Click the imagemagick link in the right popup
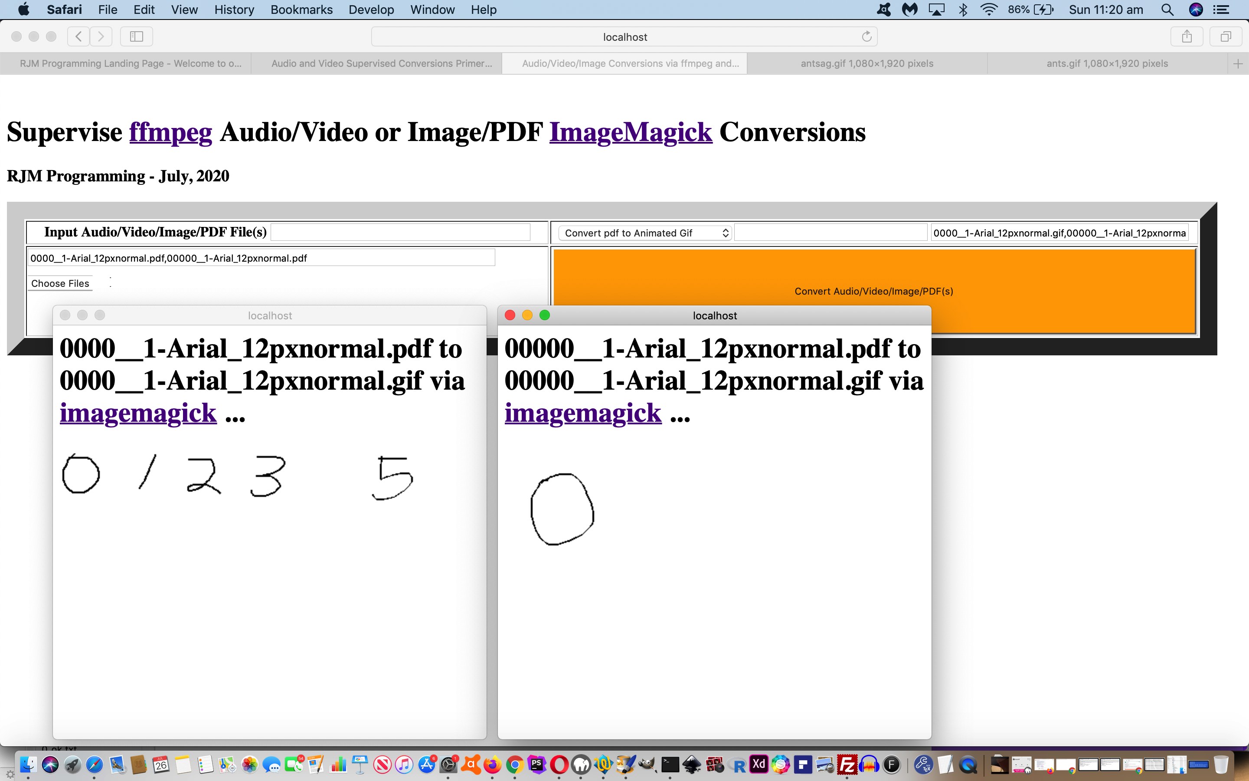 pyautogui.click(x=583, y=413)
